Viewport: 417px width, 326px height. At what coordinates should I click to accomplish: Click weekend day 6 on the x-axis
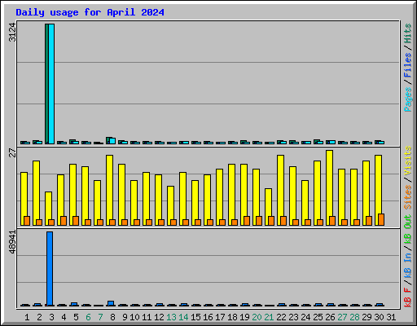click(88, 317)
